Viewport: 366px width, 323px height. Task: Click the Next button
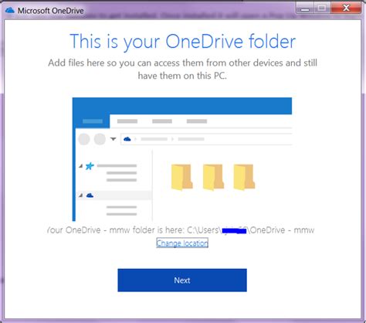182,280
